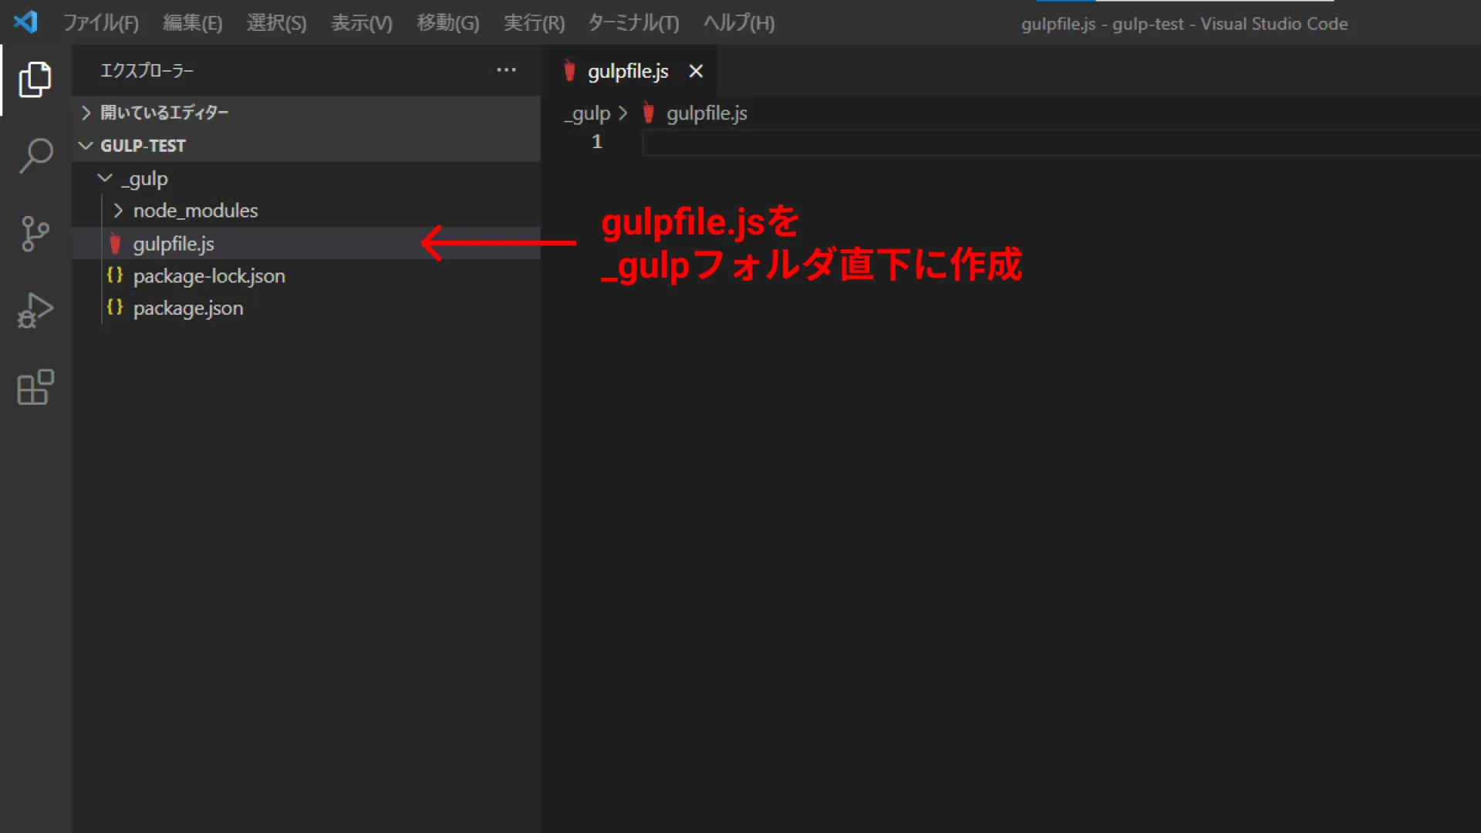
Task: Open the 移動(G) menu
Action: click(x=448, y=23)
